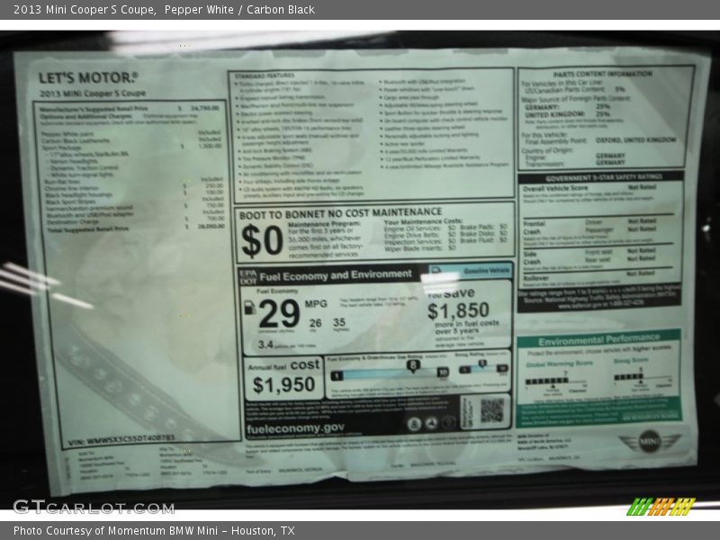The width and height of the screenshot is (720, 540).
Task: Click the fuel pump icon beside 29 MPG
Action: click(249, 310)
